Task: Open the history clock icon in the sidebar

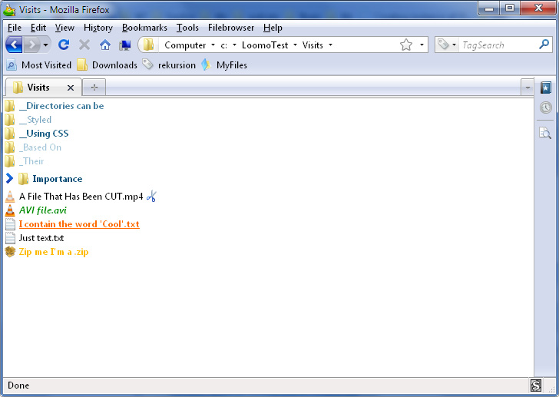Action: tap(545, 108)
